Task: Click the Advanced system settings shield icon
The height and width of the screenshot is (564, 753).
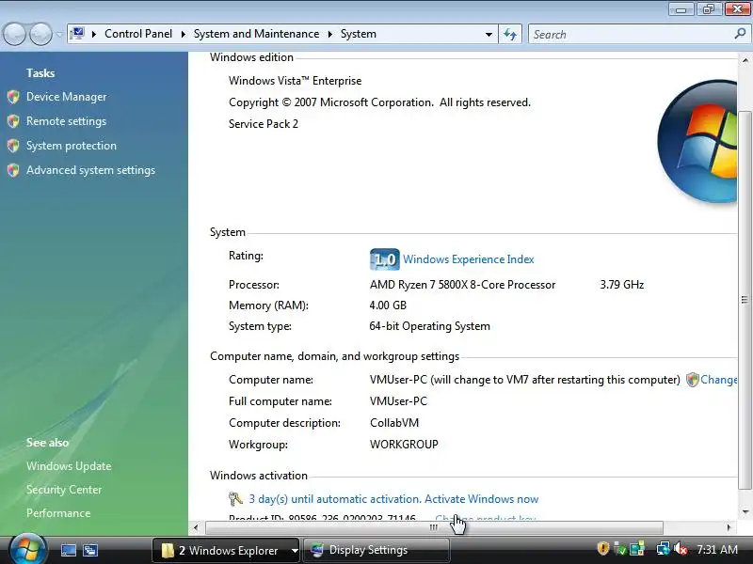Action: click(13, 170)
